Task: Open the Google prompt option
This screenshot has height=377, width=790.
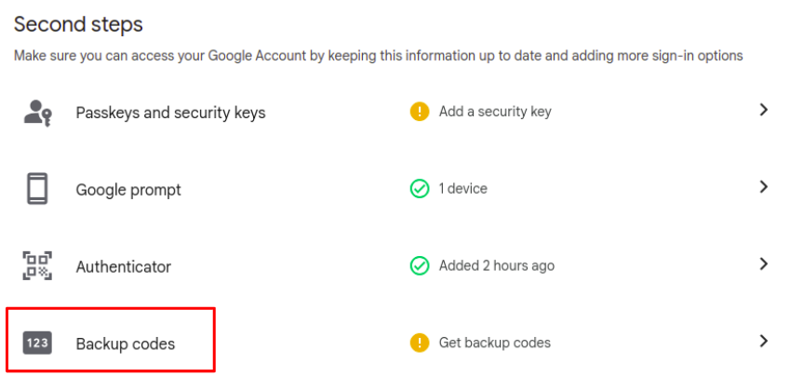Action: click(x=128, y=191)
